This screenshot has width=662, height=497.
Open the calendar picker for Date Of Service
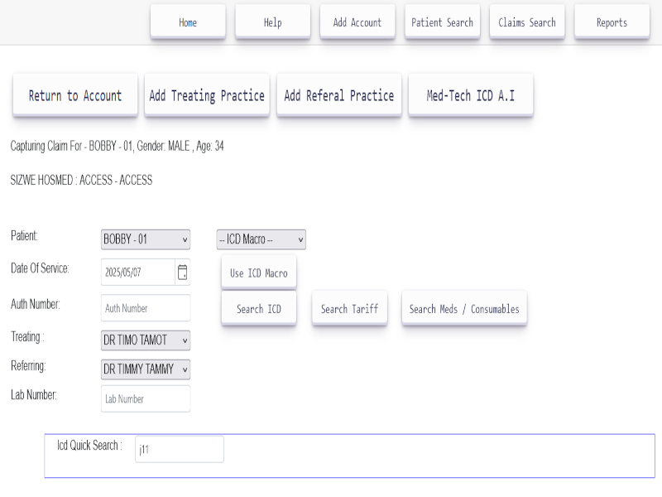click(x=182, y=272)
